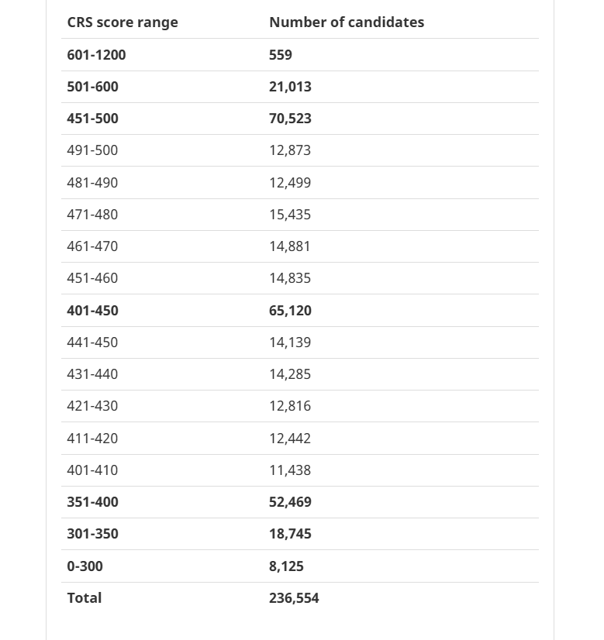The height and width of the screenshot is (640, 604).
Task: Select the 491-500 score range cell
Action: coord(92,150)
